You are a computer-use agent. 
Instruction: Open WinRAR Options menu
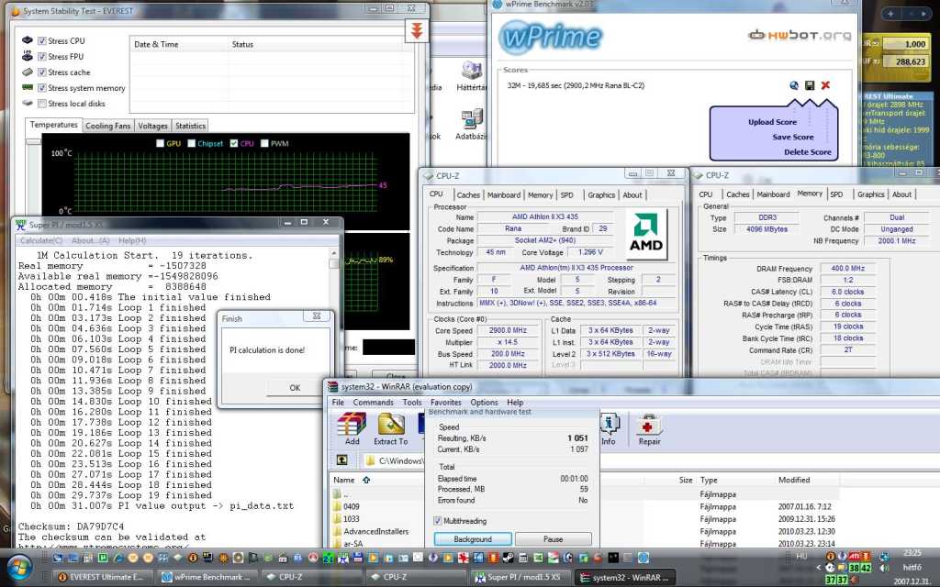click(484, 403)
